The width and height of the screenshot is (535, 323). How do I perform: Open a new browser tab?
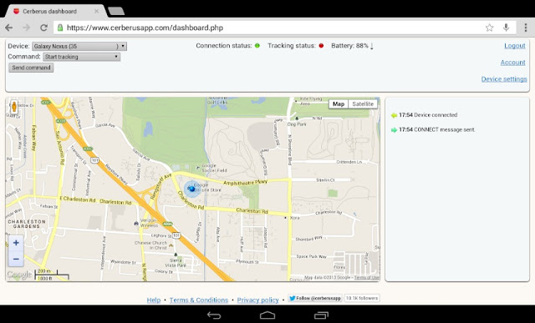[x=116, y=11]
